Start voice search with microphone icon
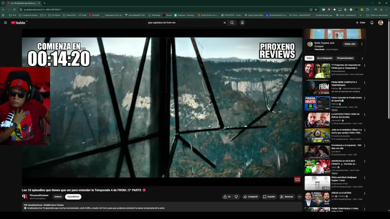390x219 pixels. [x=242, y=23]
